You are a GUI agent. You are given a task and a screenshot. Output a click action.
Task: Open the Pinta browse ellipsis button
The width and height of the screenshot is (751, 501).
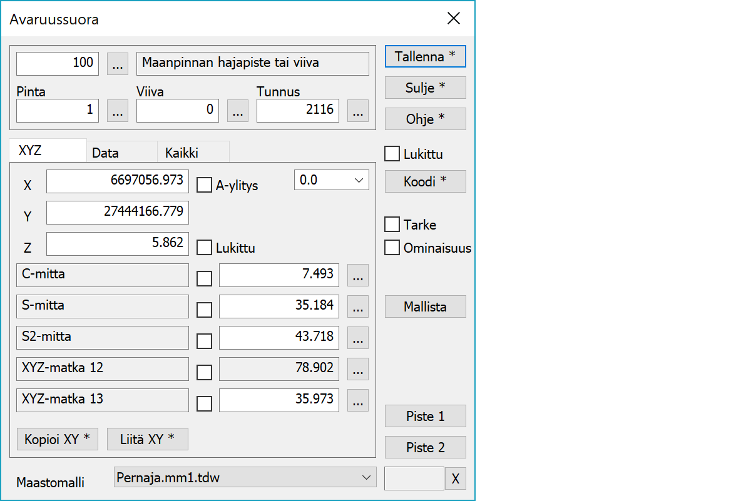118,111
